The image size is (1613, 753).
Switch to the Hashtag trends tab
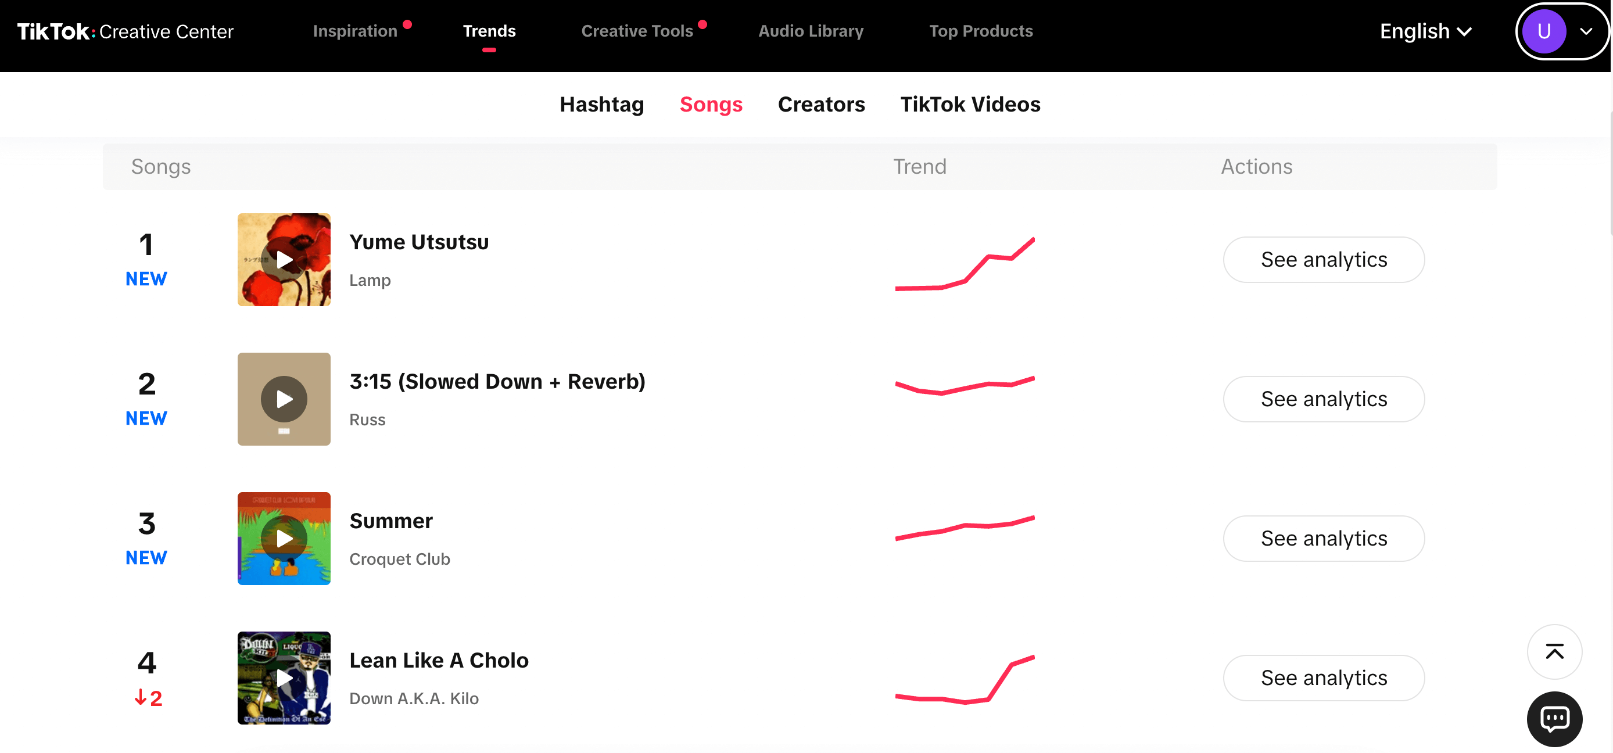(602, 104)
